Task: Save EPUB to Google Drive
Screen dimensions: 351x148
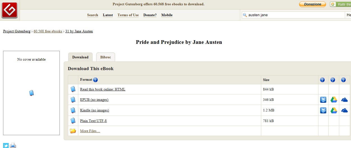Action: pos(334,100)
